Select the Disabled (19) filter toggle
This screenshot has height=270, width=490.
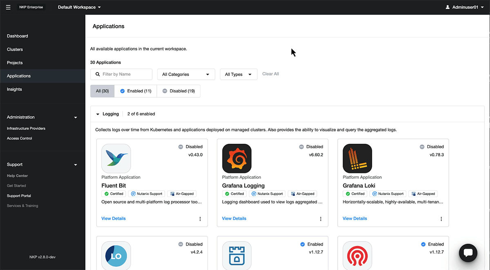click(178, 91)
